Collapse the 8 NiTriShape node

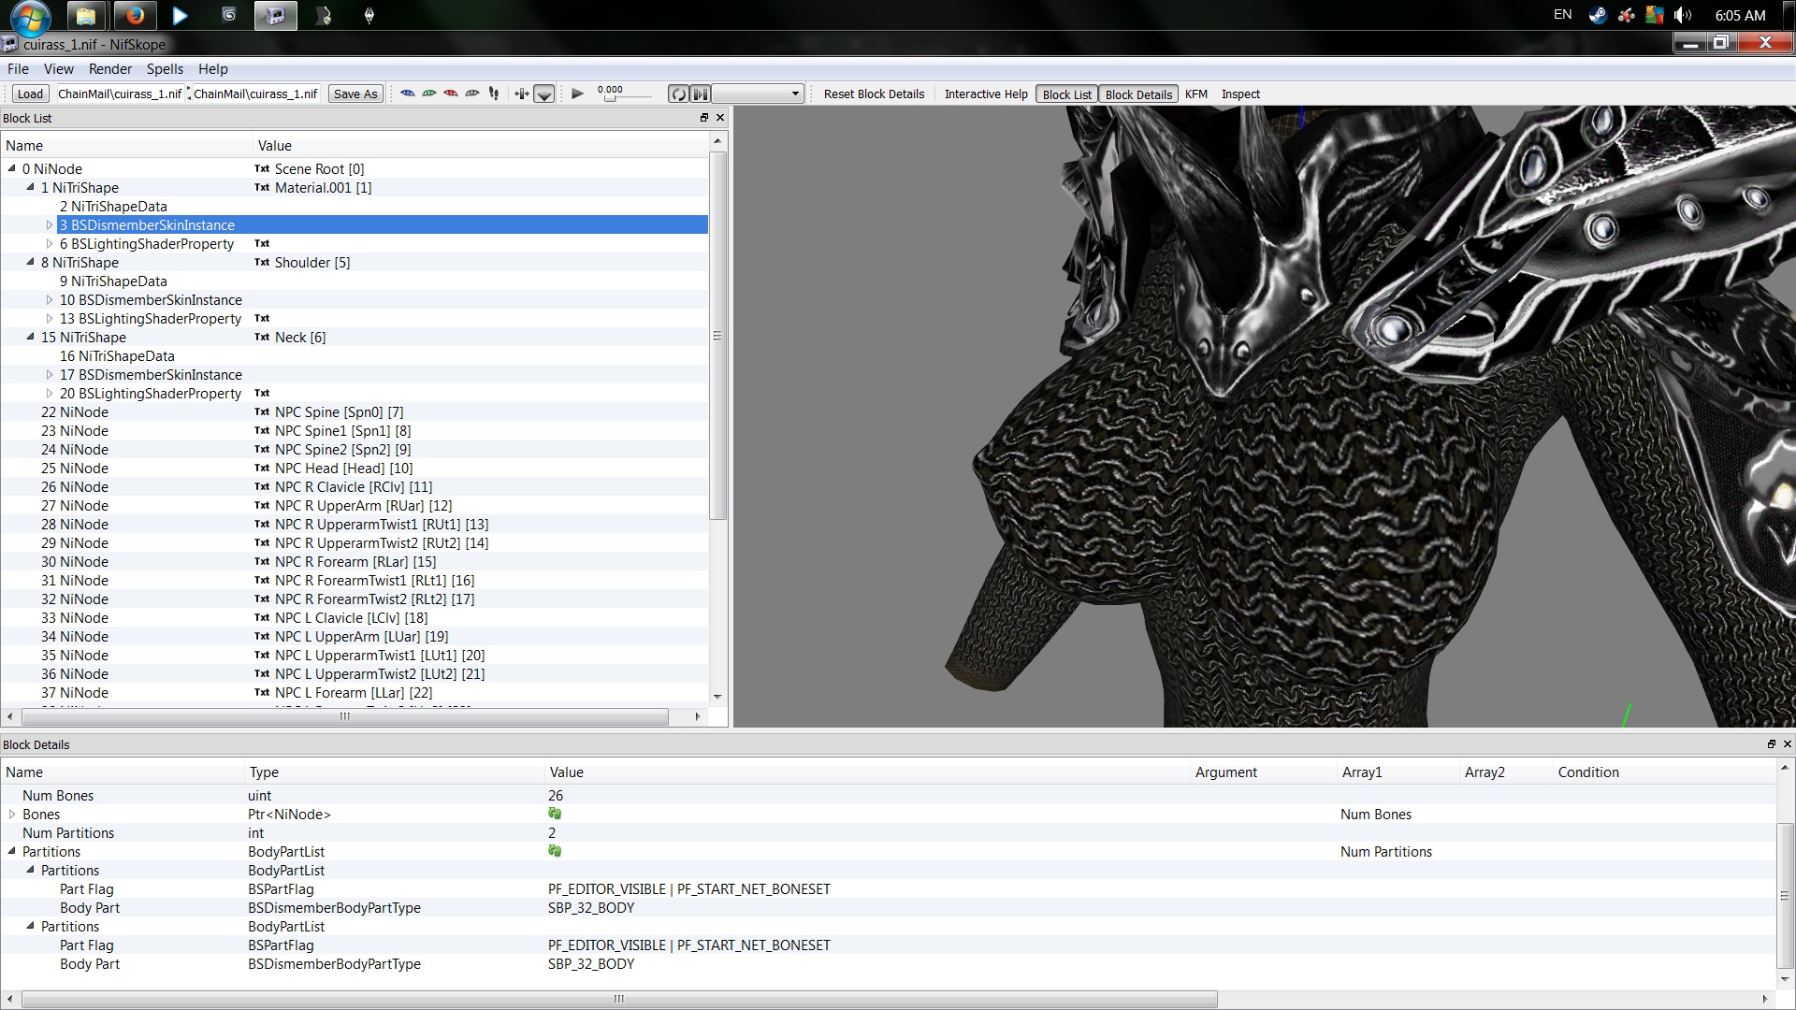[31, 263]
